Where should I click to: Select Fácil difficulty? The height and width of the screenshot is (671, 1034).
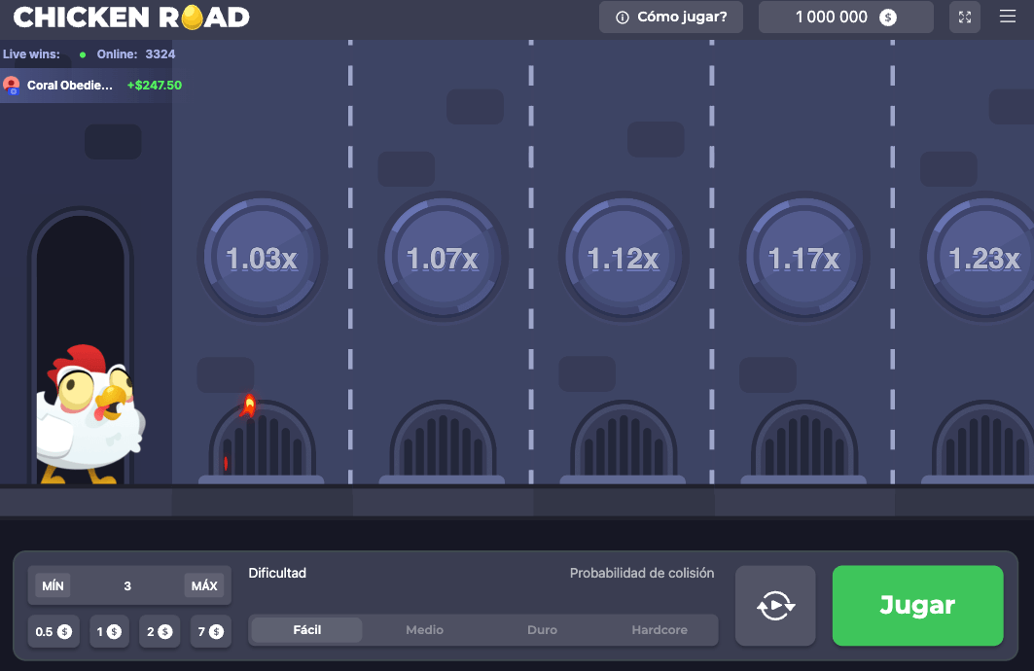click(306, 630)
